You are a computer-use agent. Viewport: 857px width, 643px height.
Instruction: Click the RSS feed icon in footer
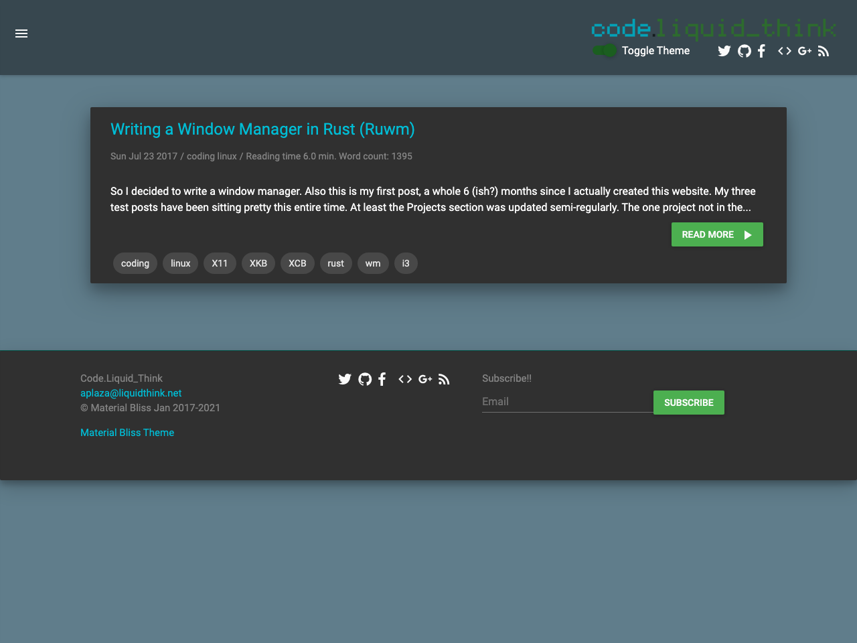pos(444,379)
